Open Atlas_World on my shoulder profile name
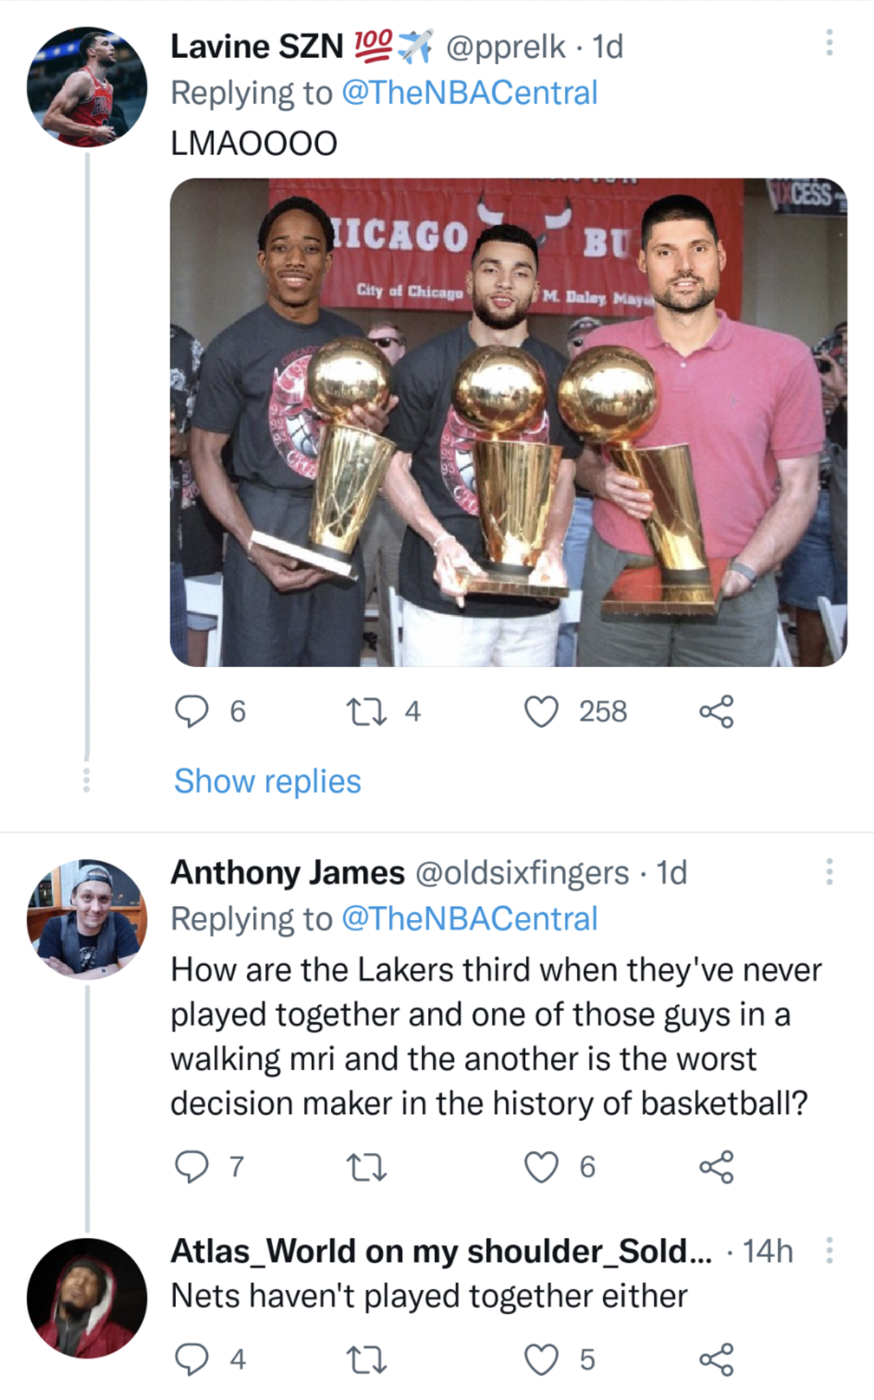This screenshot has height=1400, width=874. [440, 1251]
